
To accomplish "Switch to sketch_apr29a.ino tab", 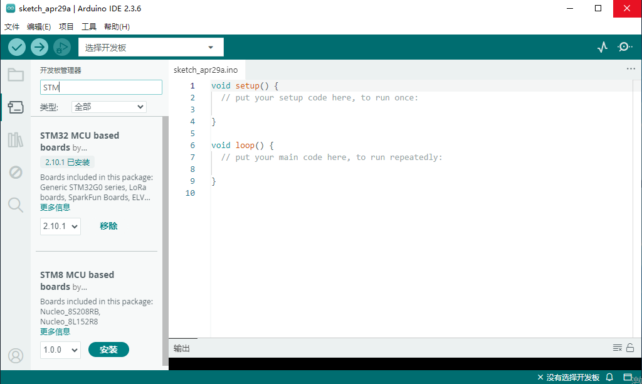I will (206, 70).
